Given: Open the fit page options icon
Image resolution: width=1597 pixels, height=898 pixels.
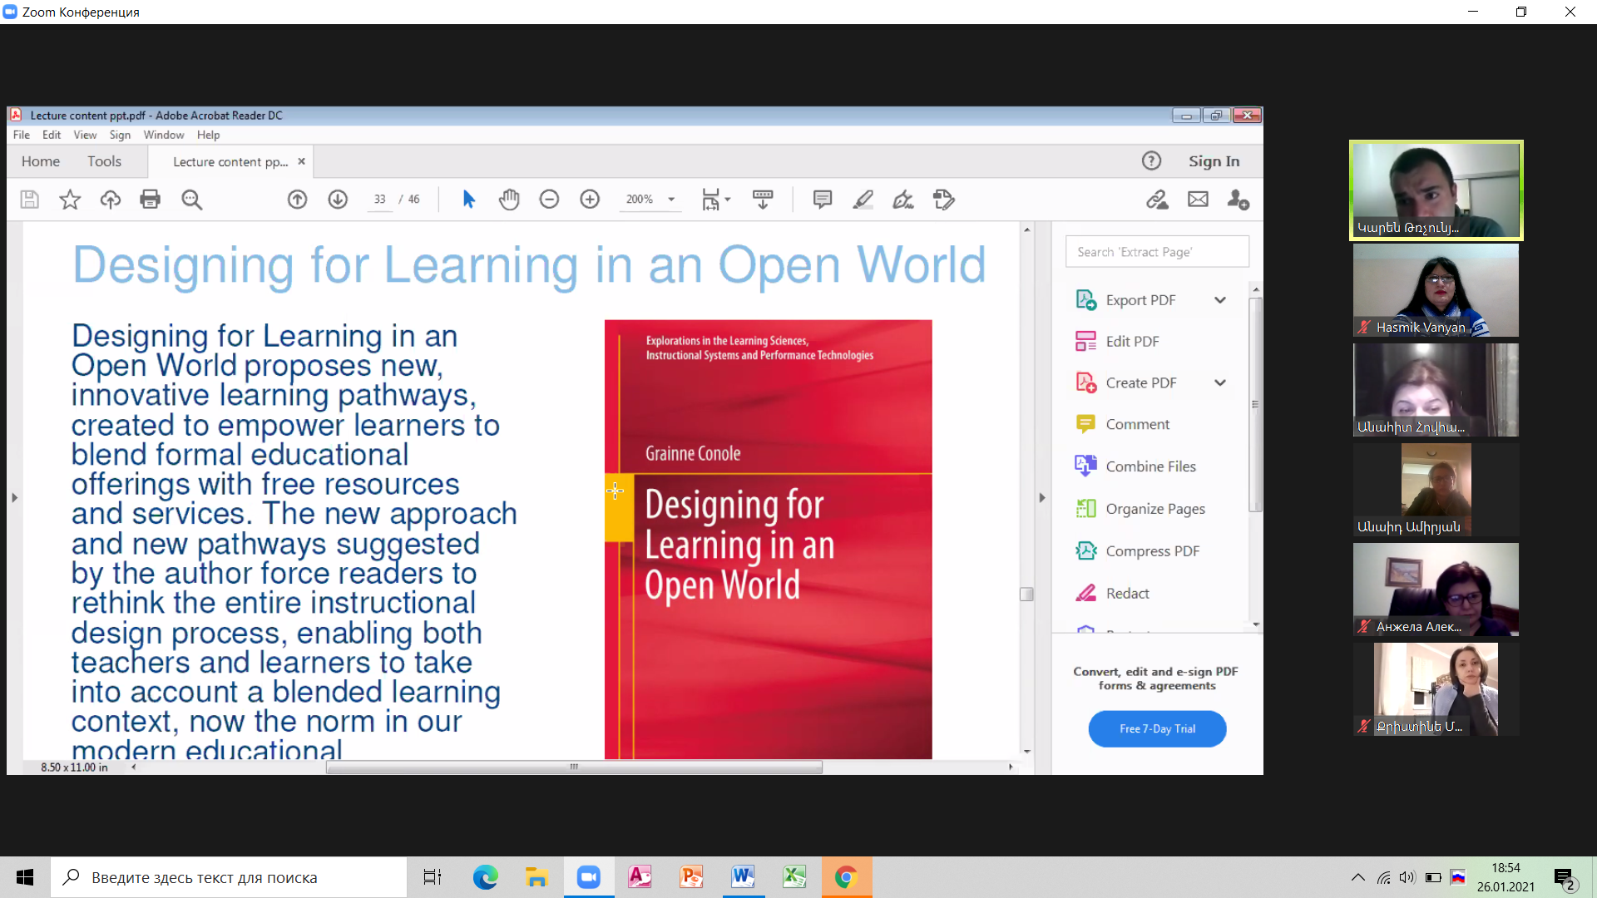Looking at the screenshot, I should point(715,200).
